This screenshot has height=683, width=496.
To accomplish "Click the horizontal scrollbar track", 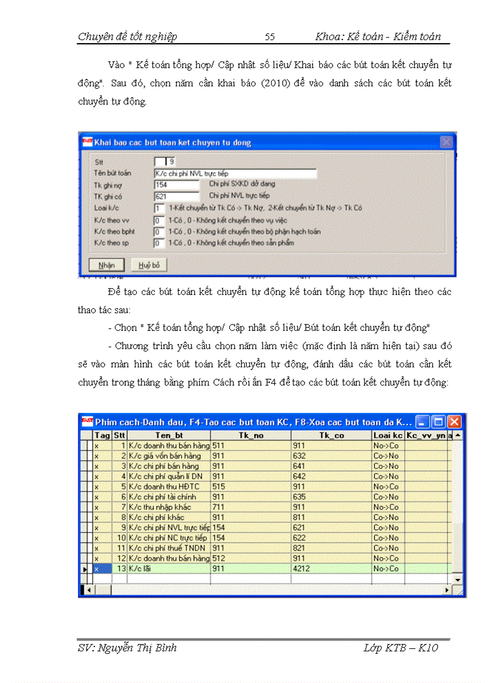I will (x=274, y=589).
